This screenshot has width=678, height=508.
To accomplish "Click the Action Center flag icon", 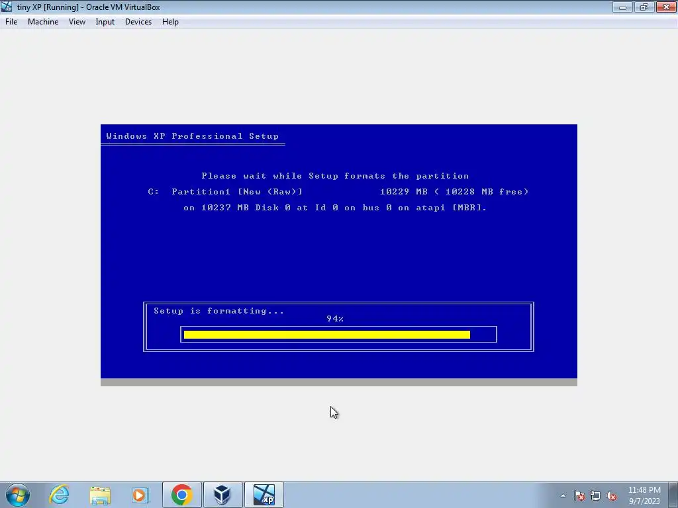I will pyautogui.click(x=579, y=495).
